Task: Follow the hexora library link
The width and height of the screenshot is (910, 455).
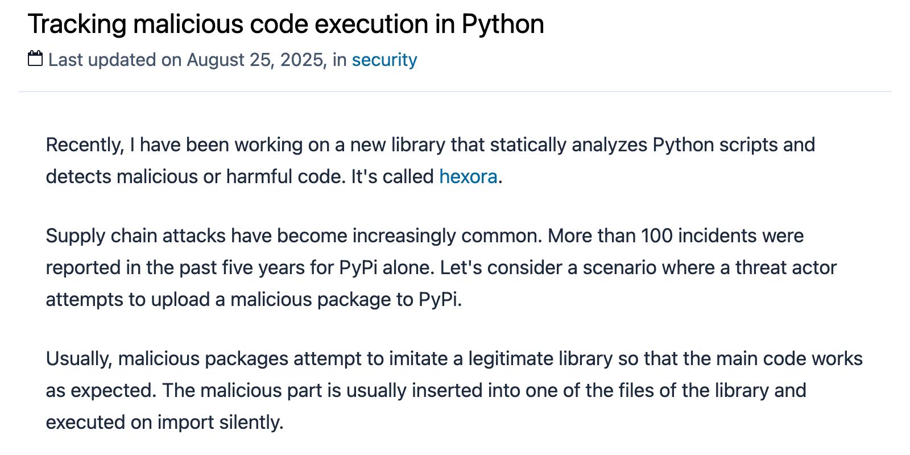Action: pos(468,177)
